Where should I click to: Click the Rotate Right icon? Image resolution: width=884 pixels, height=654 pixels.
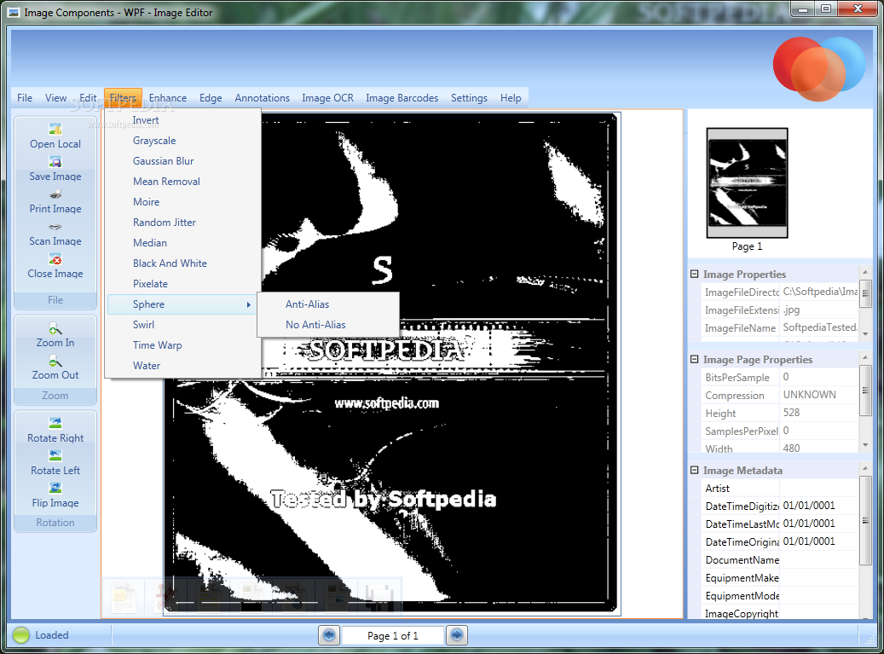click(x=55, y=423)
